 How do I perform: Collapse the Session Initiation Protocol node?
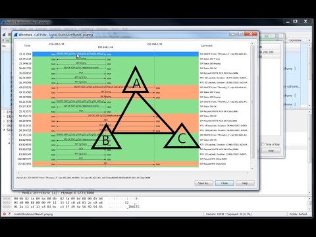coord(4,130)
